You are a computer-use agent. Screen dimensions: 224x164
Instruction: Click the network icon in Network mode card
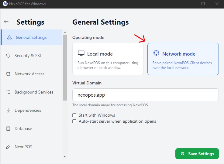coord(156,53)
